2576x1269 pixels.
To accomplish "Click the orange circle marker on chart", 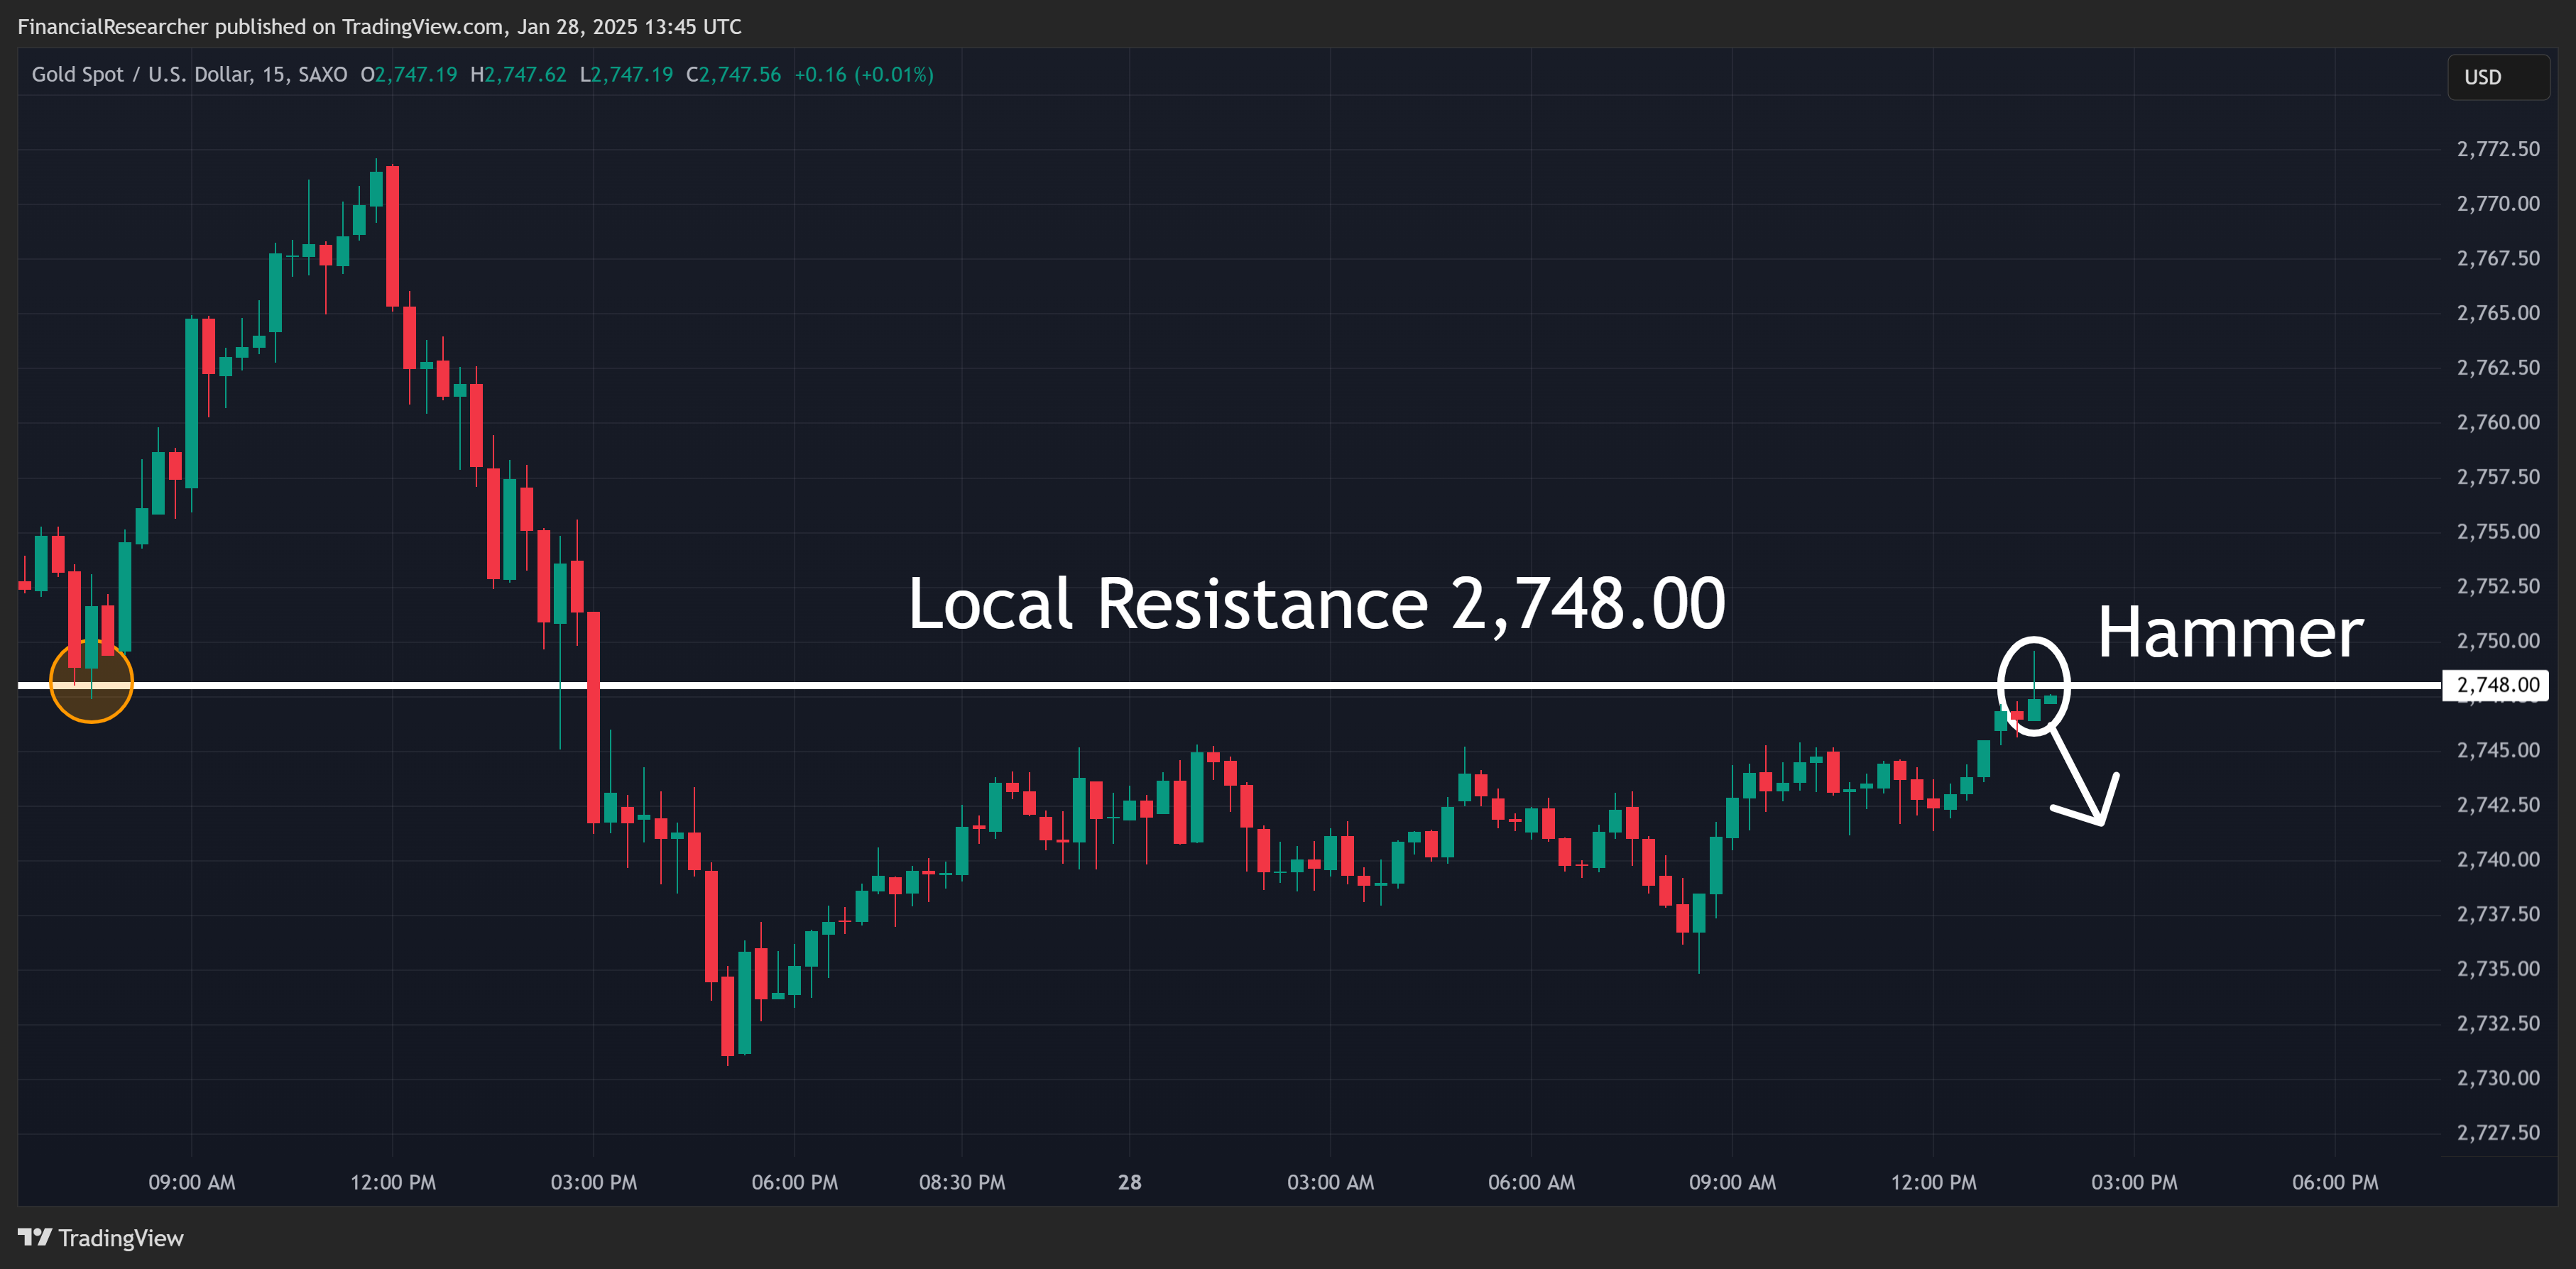I will pos(91,681).
